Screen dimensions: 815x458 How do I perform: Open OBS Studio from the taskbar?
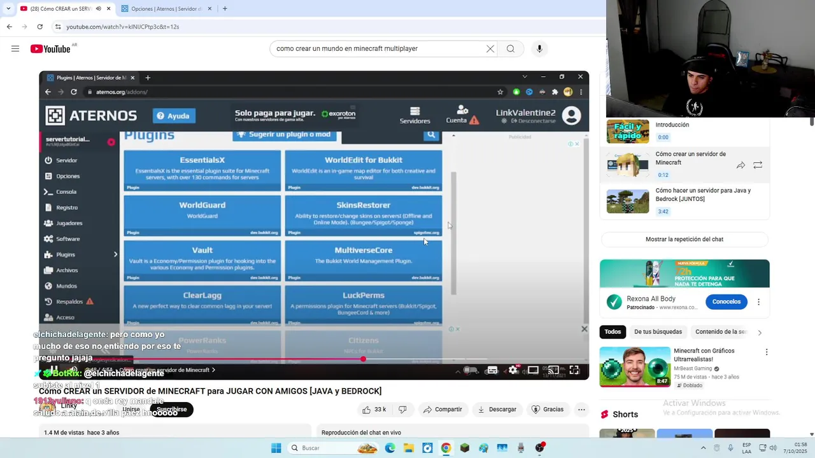[x=540, y=448]
